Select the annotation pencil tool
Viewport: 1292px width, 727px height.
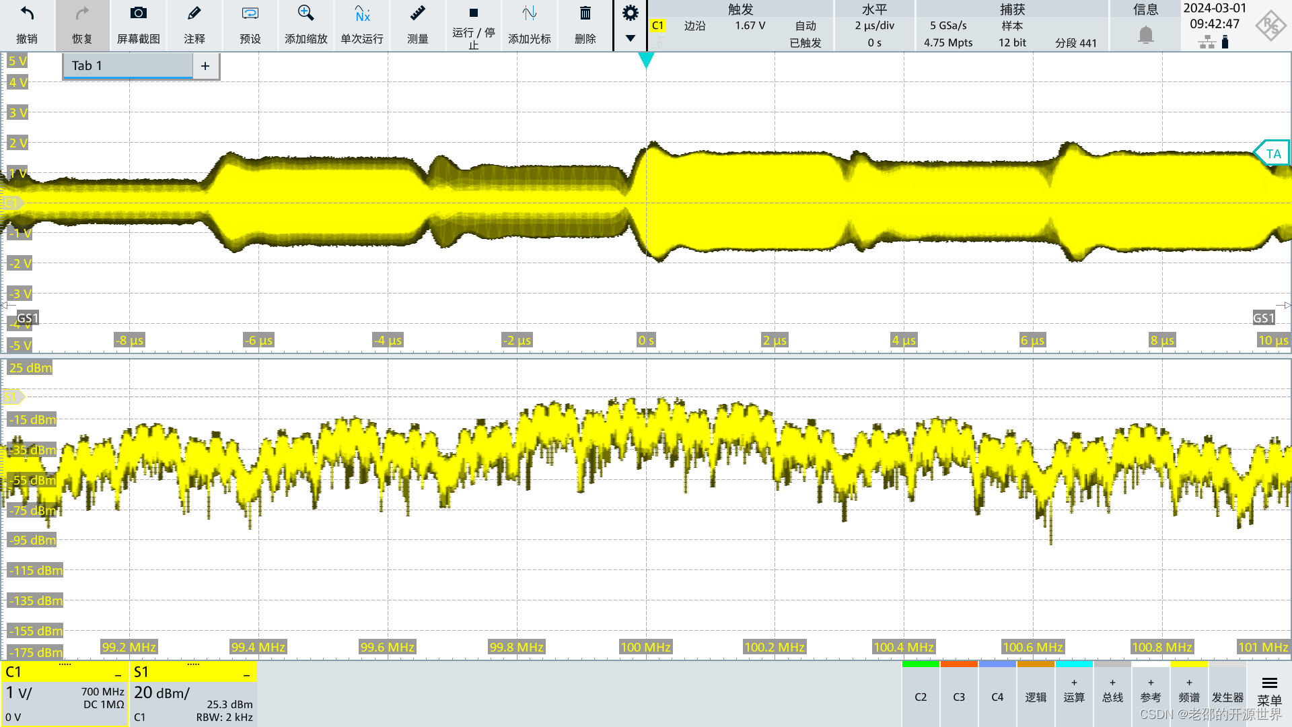(194, 14)
